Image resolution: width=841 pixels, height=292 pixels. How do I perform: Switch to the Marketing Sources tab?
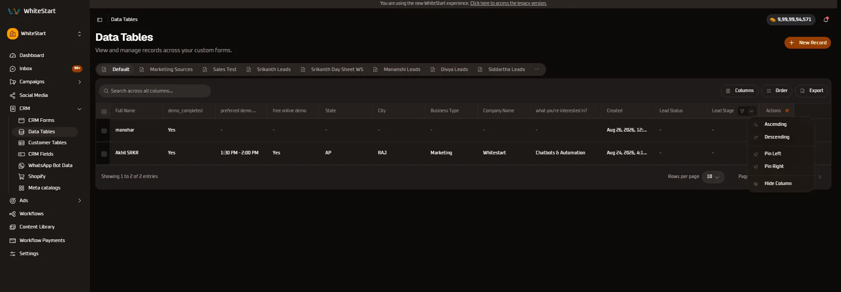(x=166, y=70)
